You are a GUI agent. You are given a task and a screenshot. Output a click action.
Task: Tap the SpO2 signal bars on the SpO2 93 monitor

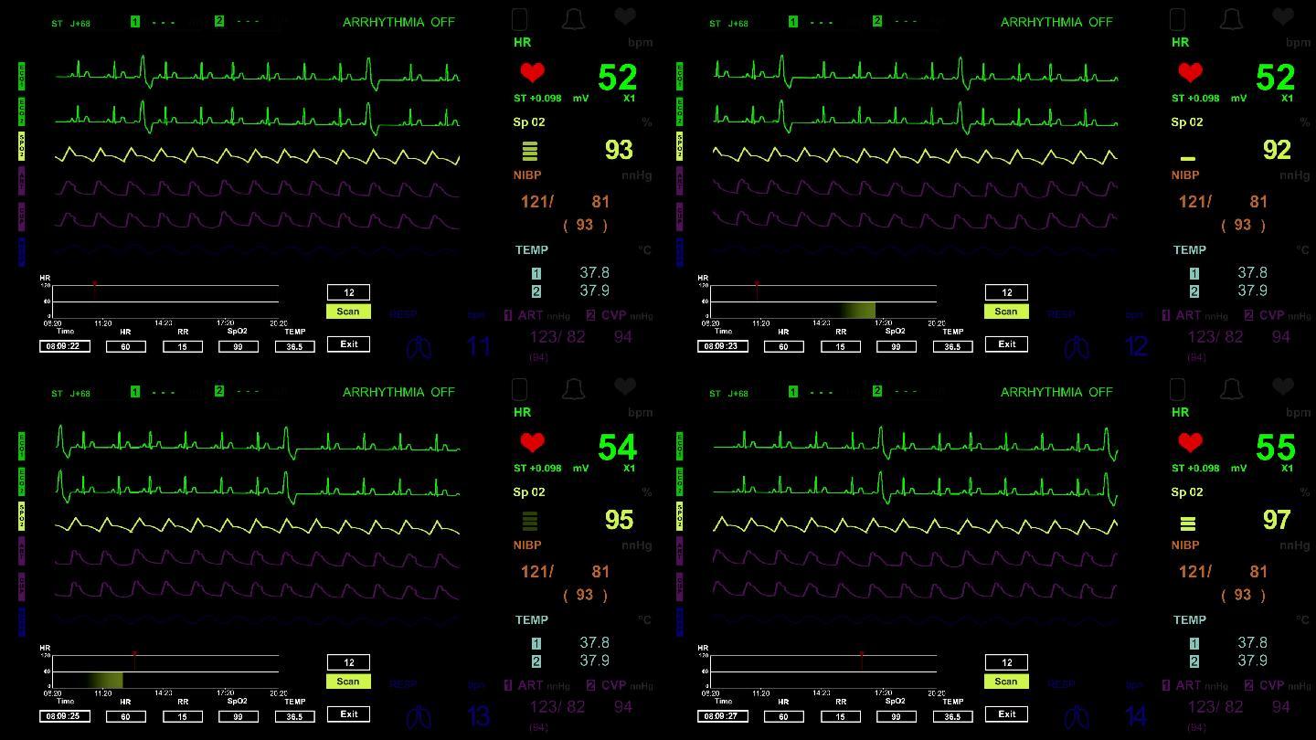[529, 152]
